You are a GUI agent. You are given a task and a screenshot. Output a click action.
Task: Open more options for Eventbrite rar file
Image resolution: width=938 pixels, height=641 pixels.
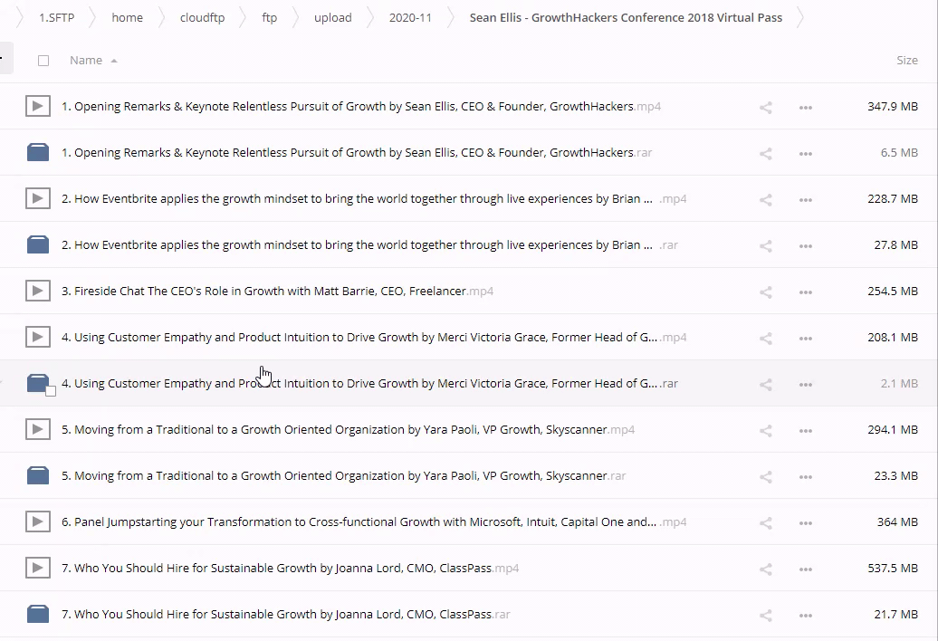tap(805, 245)
